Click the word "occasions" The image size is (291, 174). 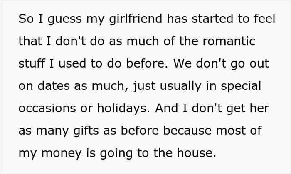[47, 109]
